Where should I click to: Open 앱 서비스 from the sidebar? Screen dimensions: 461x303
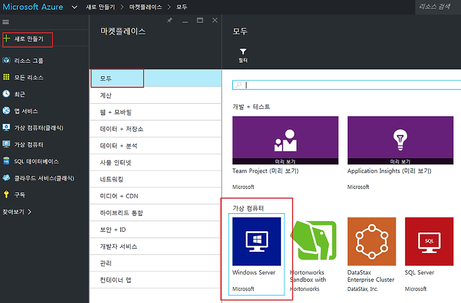tap(26, 111)
